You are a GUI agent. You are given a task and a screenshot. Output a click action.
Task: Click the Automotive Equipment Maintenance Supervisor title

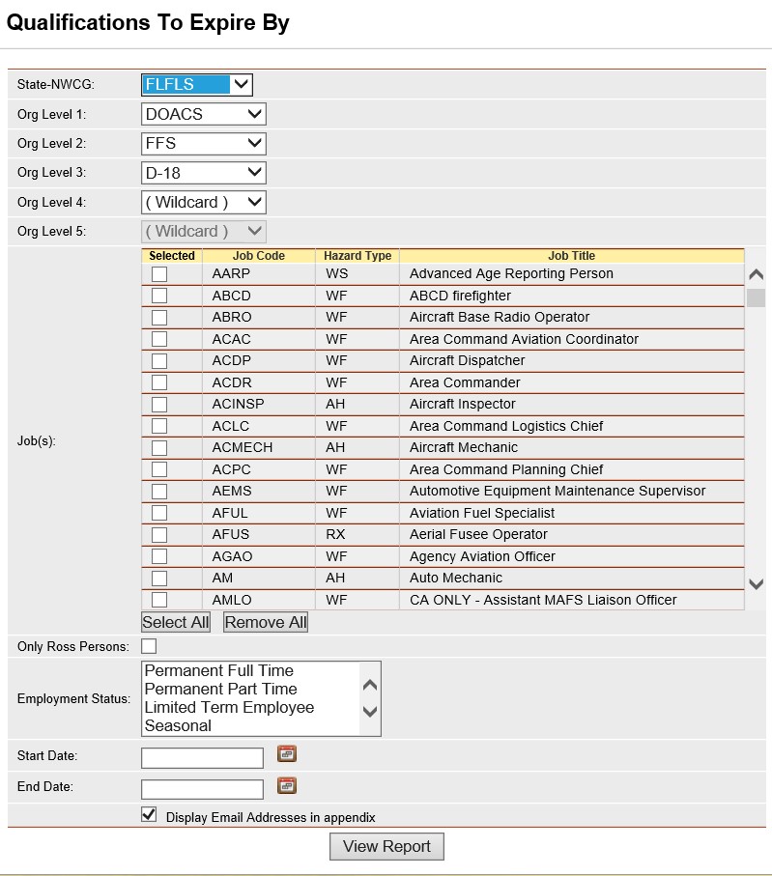558,491
